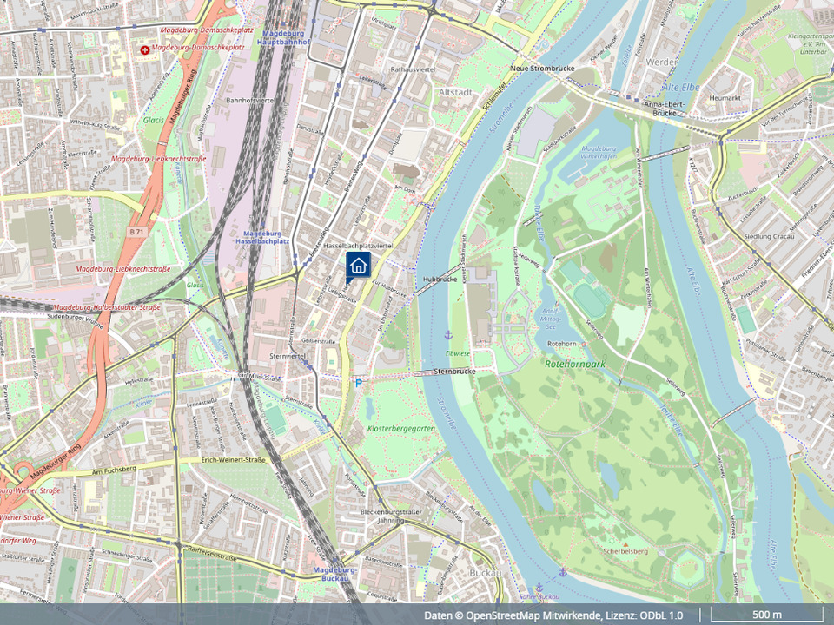Click the anchor icon beside Elbwiese
This screenshot has width=834, height=625.
(x=448, y=335)
